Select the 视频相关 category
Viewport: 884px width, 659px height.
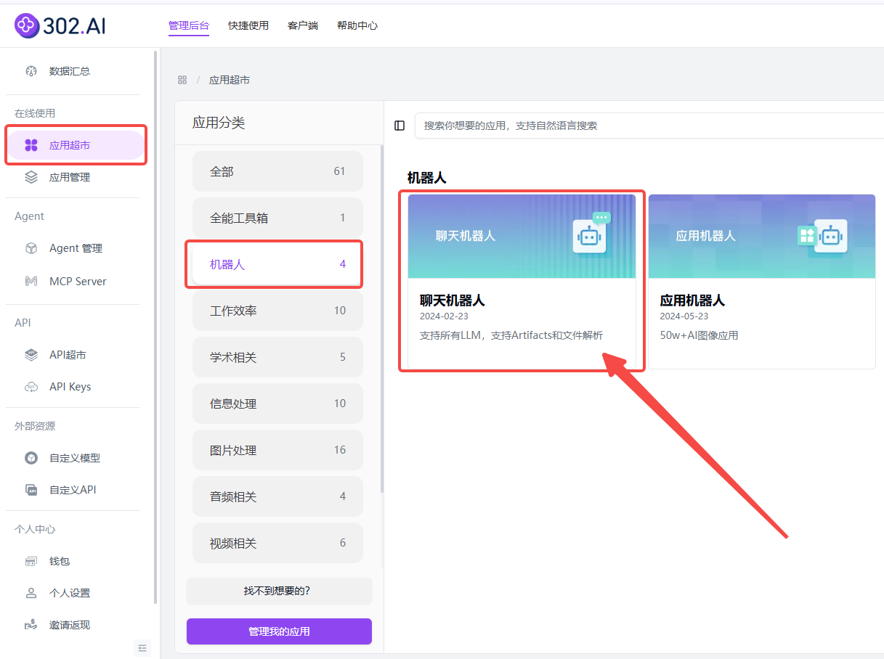pos(277,543)
